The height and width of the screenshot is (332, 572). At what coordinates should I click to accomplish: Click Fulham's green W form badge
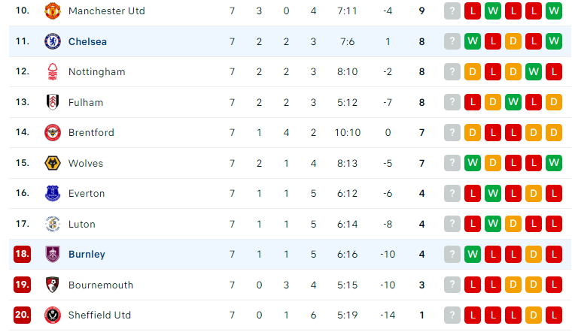click(x=513, y=102)
